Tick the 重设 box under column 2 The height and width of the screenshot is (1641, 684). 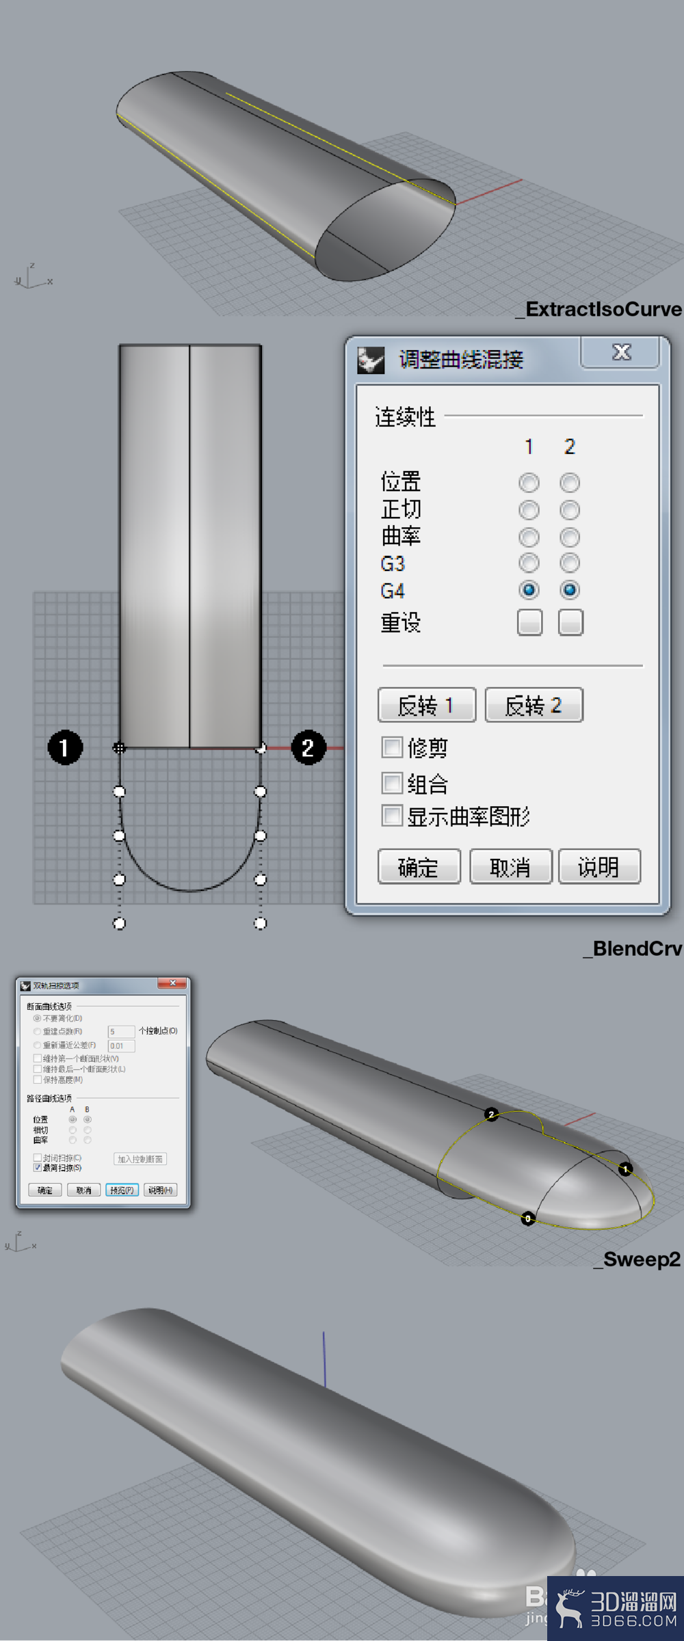pyautogui.click(x=571, y=622)
